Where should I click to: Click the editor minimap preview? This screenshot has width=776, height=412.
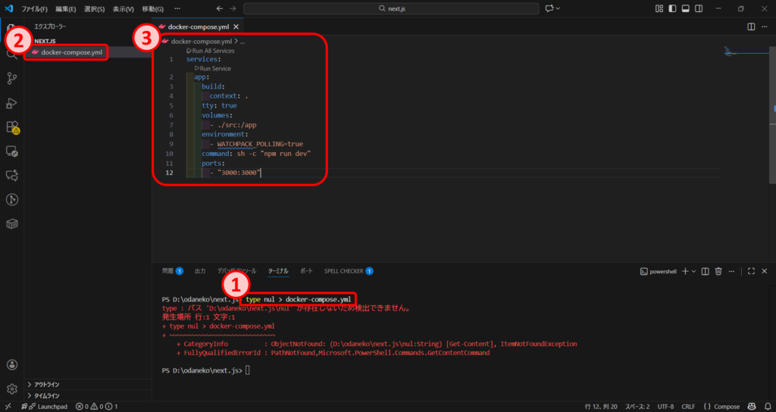point(743,52)
